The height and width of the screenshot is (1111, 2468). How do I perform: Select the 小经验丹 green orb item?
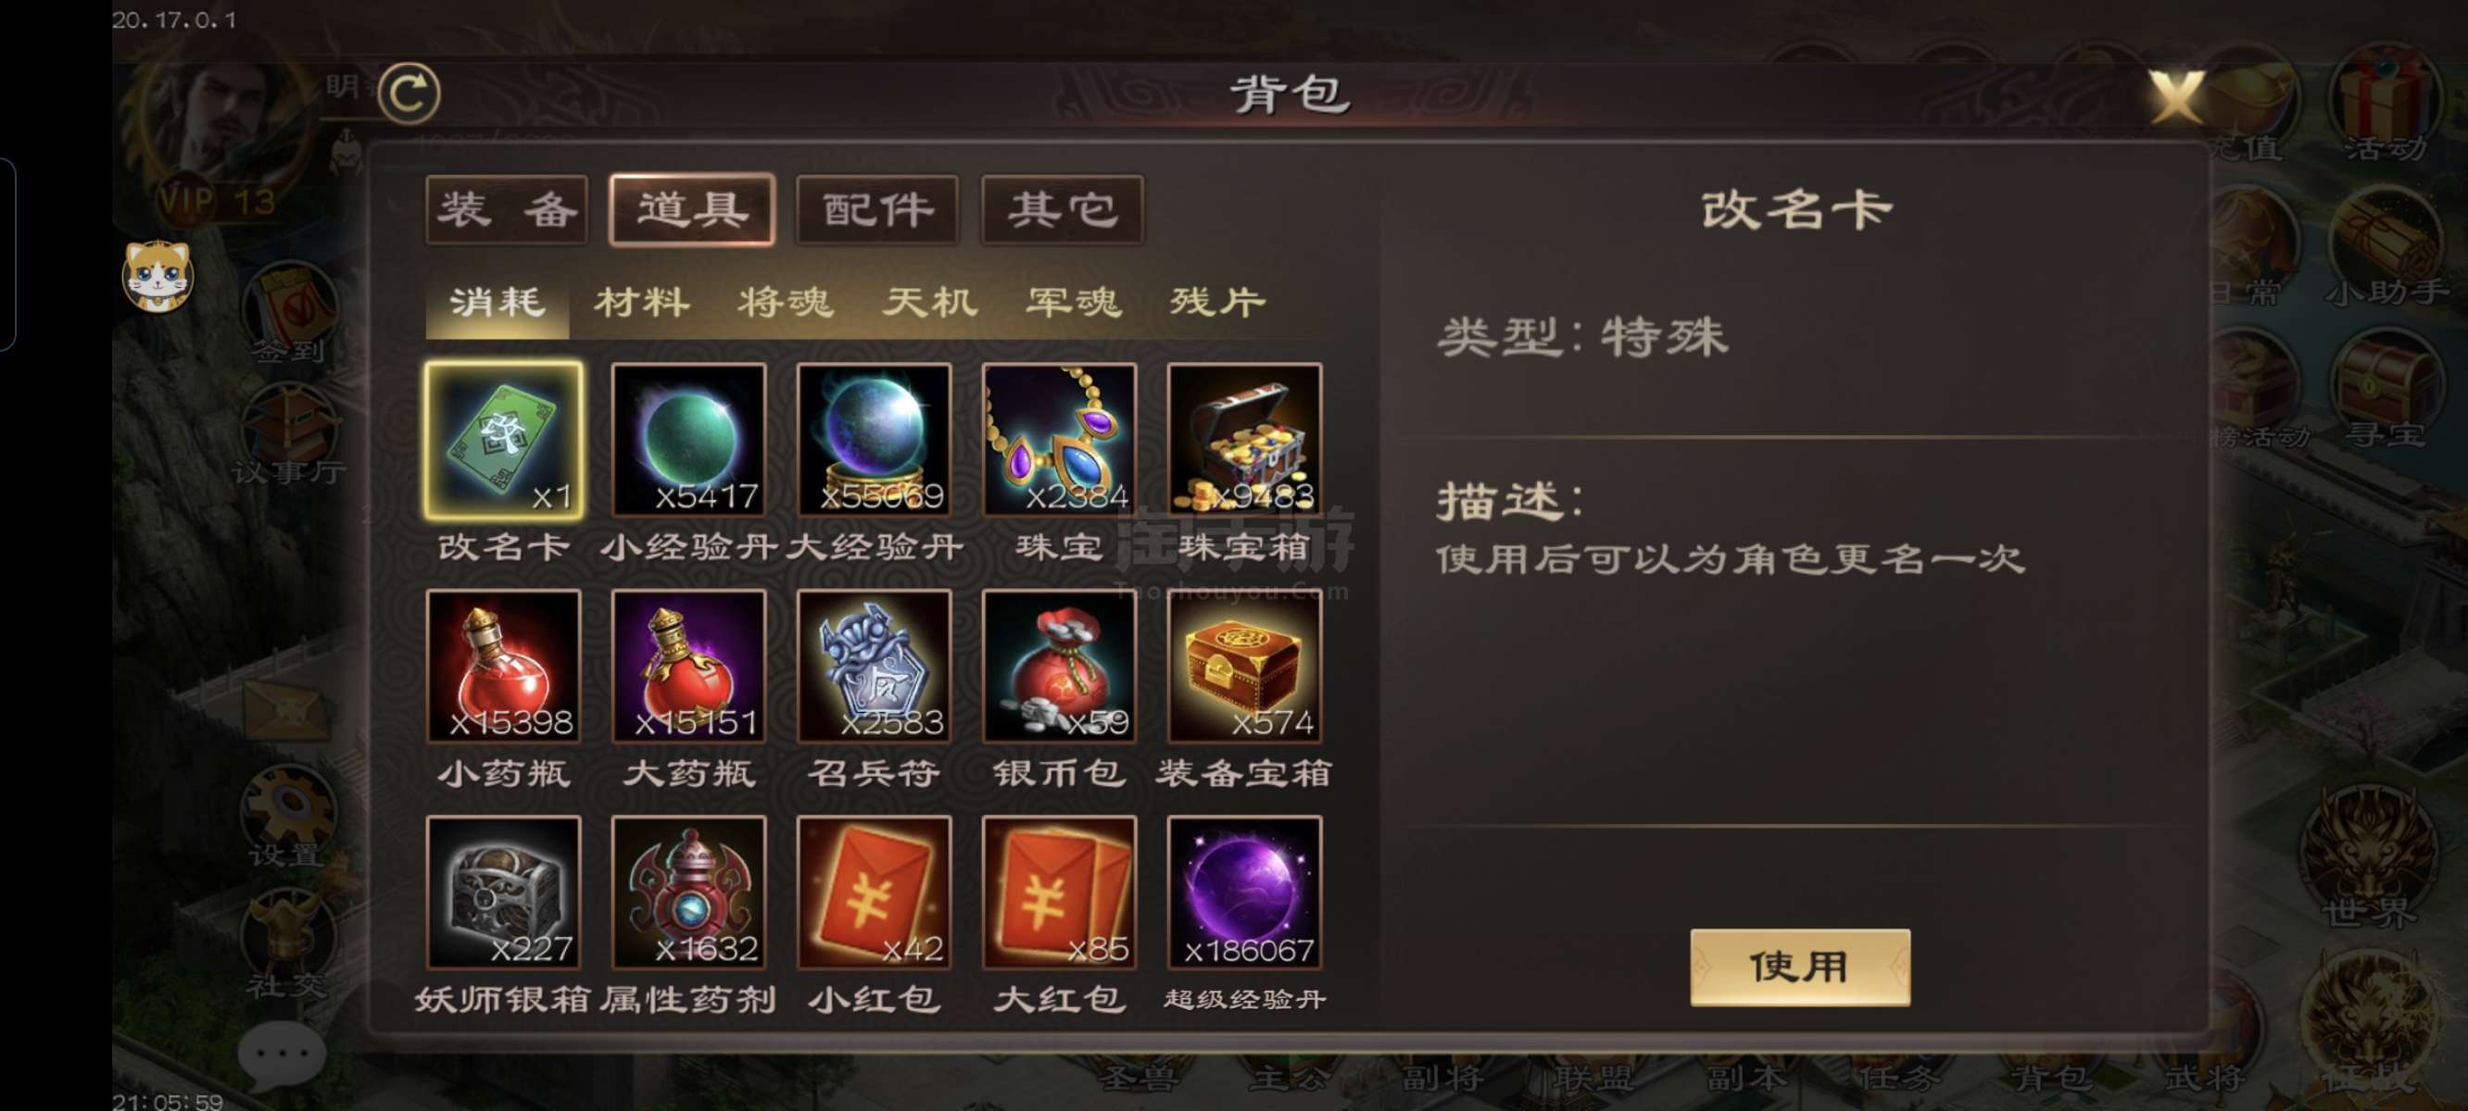(689, 441)
